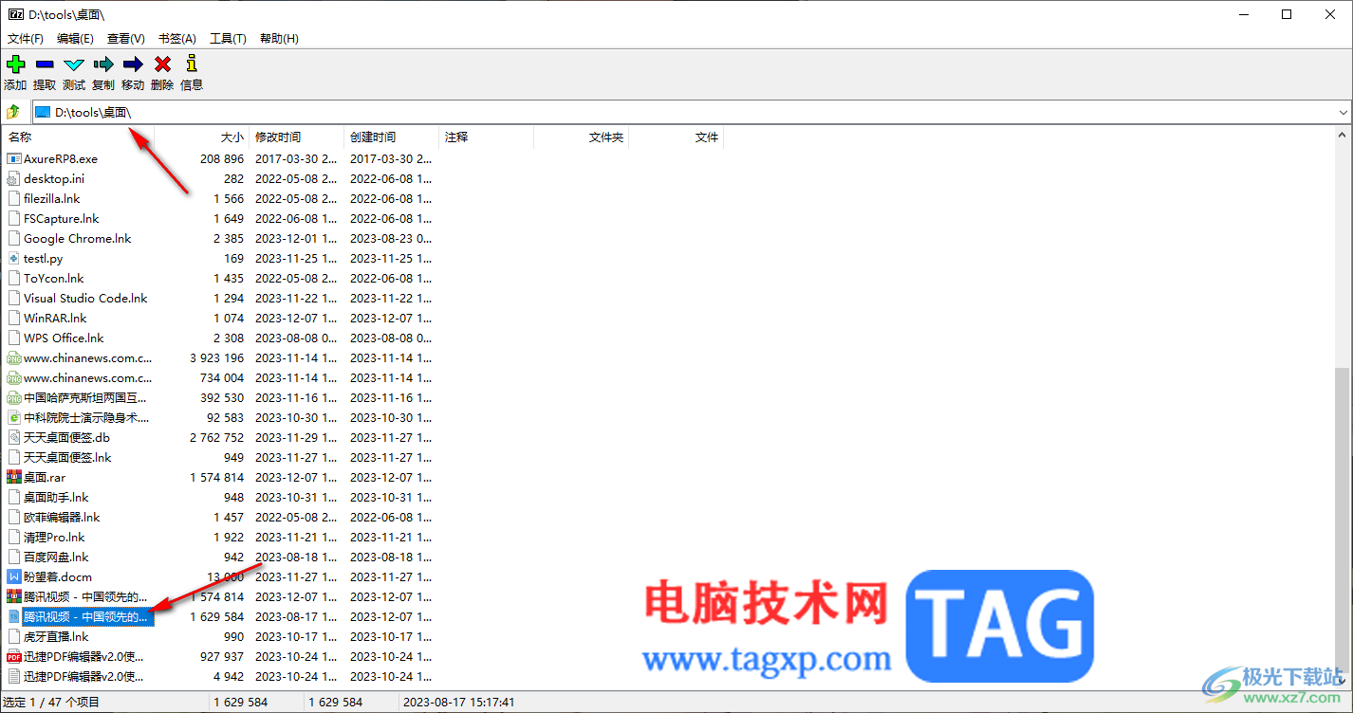
Task: Select the AxureRP8.exe file icon
Action: click(13, 159)
